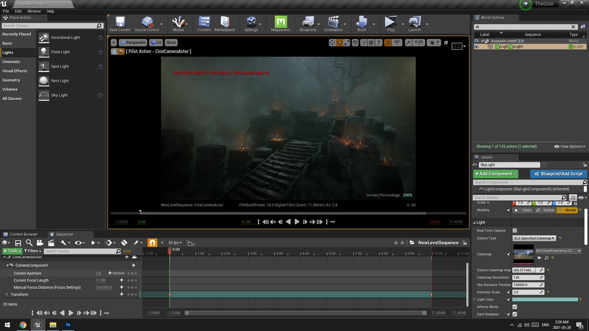Screen dimensions: 589x331
Task: Switch to the Content Browser tab
Action: [23, 234]
